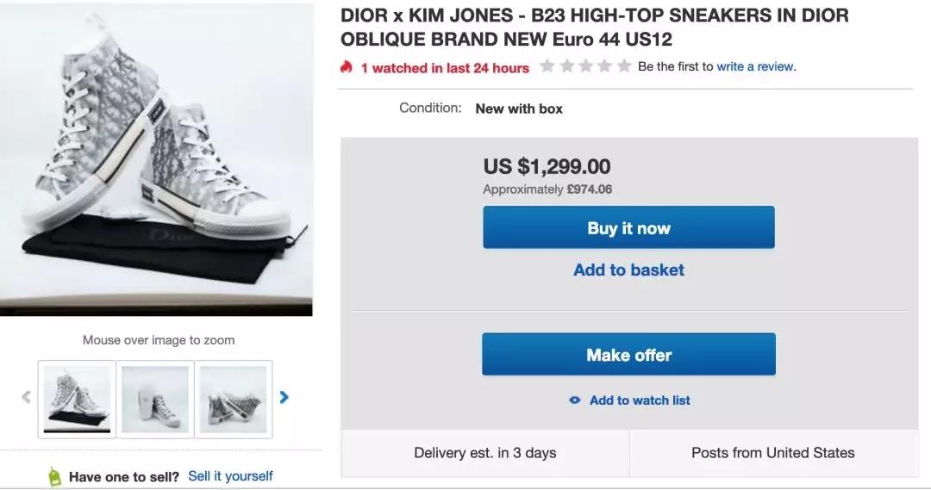Open the write a review link

[756, 66]
